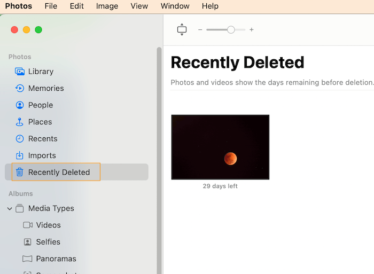Click the Selfies album icon
Viewport: 374px width, 274px height.
click(x=28, y=242)
